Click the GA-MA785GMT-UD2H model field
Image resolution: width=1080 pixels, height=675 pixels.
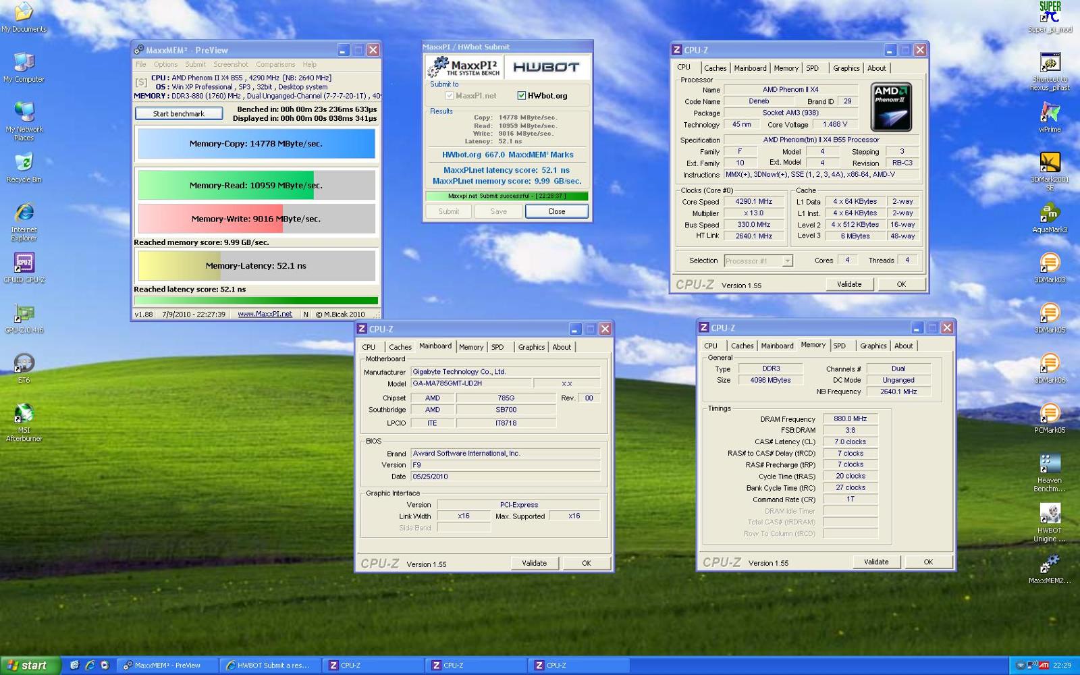pos(470,383)
